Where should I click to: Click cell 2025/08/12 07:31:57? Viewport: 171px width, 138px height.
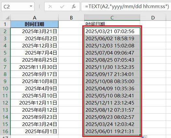112,110
